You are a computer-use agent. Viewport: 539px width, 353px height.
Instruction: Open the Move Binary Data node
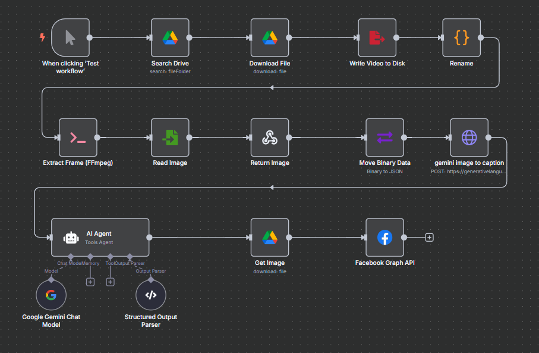(384, 138)
